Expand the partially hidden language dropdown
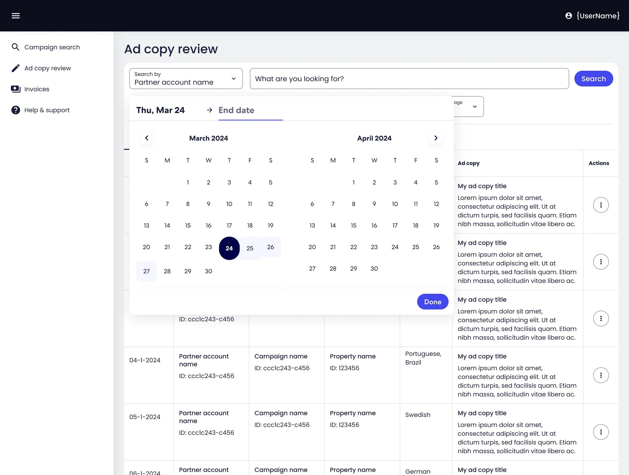 tap(469, 107)
